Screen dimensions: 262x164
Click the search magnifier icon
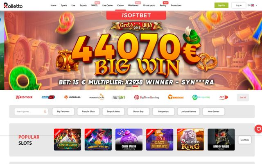tap(45, 112)
